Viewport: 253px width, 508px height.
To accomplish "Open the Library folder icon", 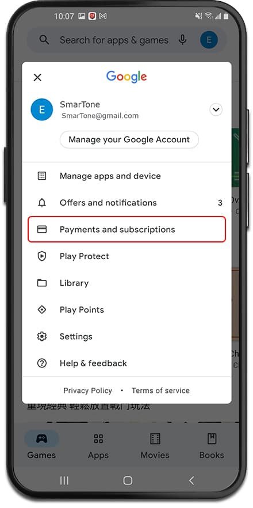I will click(x=42, y=283).
